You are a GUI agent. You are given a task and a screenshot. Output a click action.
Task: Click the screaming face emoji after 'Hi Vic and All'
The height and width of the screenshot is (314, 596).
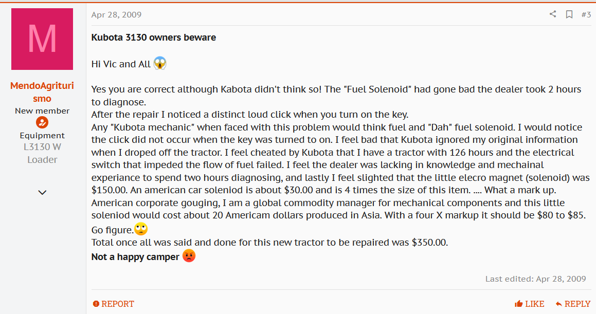pos(160,63)
